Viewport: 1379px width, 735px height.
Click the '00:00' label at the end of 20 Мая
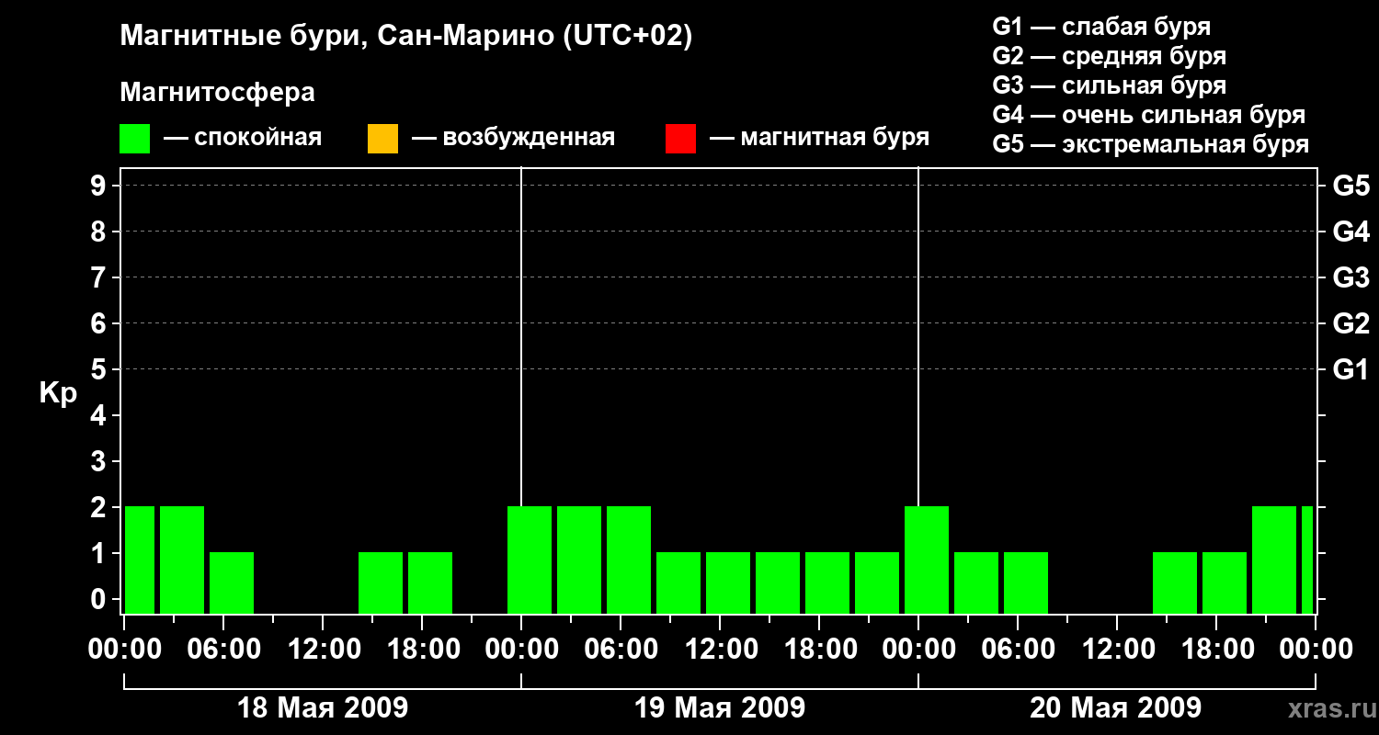tap(1316, 650)
